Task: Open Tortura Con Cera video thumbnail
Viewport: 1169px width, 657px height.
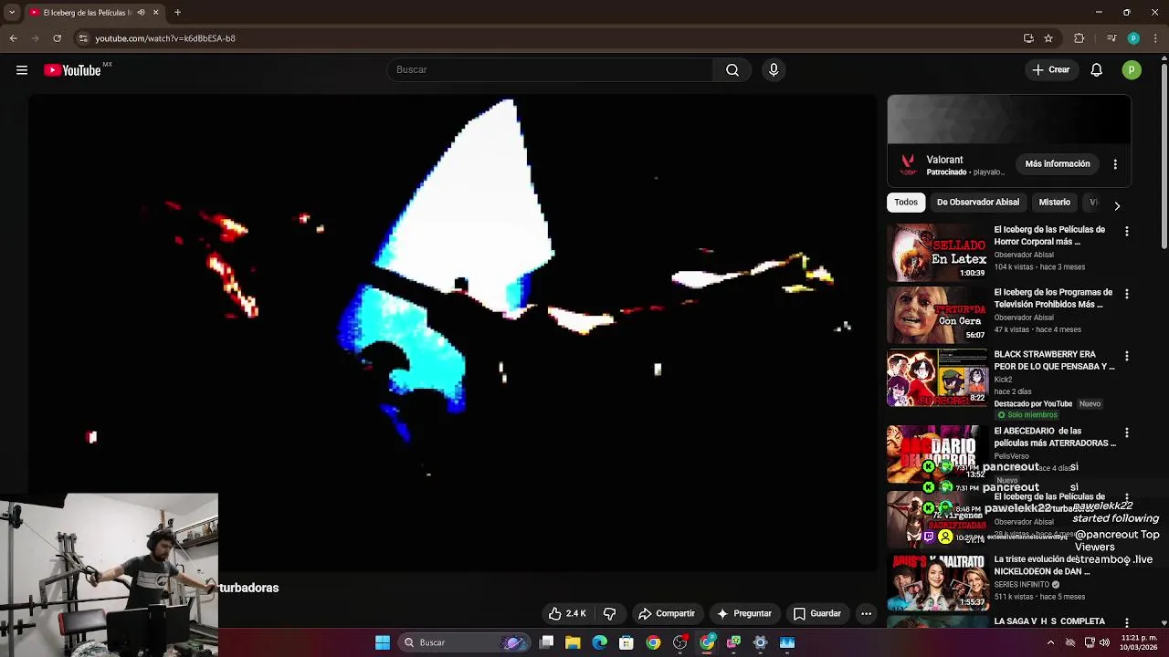Action: 937,315
